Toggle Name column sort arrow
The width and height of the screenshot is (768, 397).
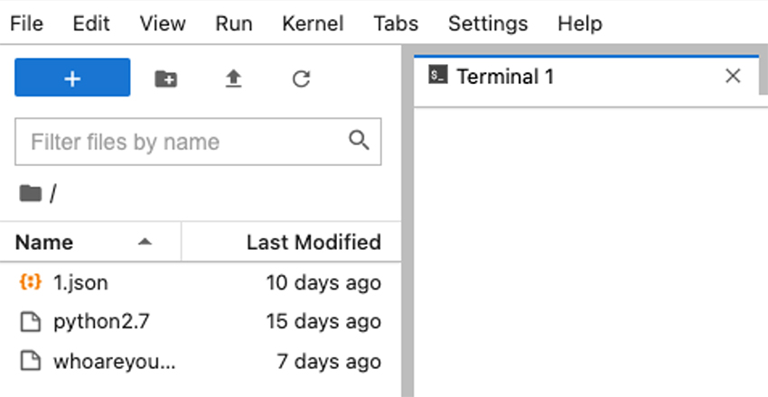(x=145, y=242)
